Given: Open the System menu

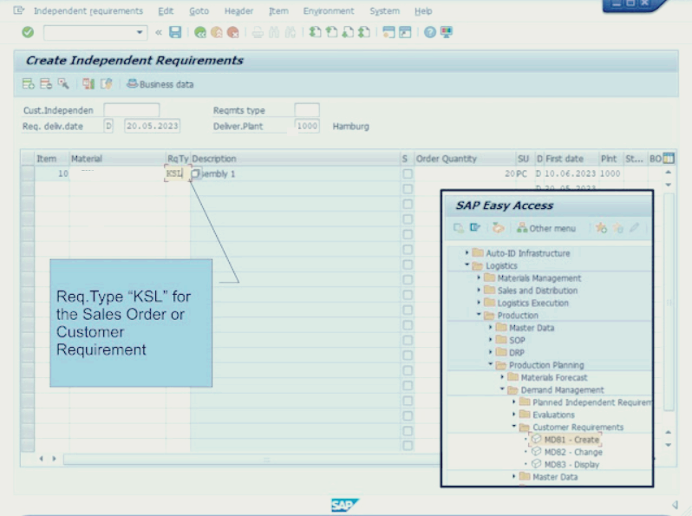Looking at the screenshot, I should click(384, 10).
